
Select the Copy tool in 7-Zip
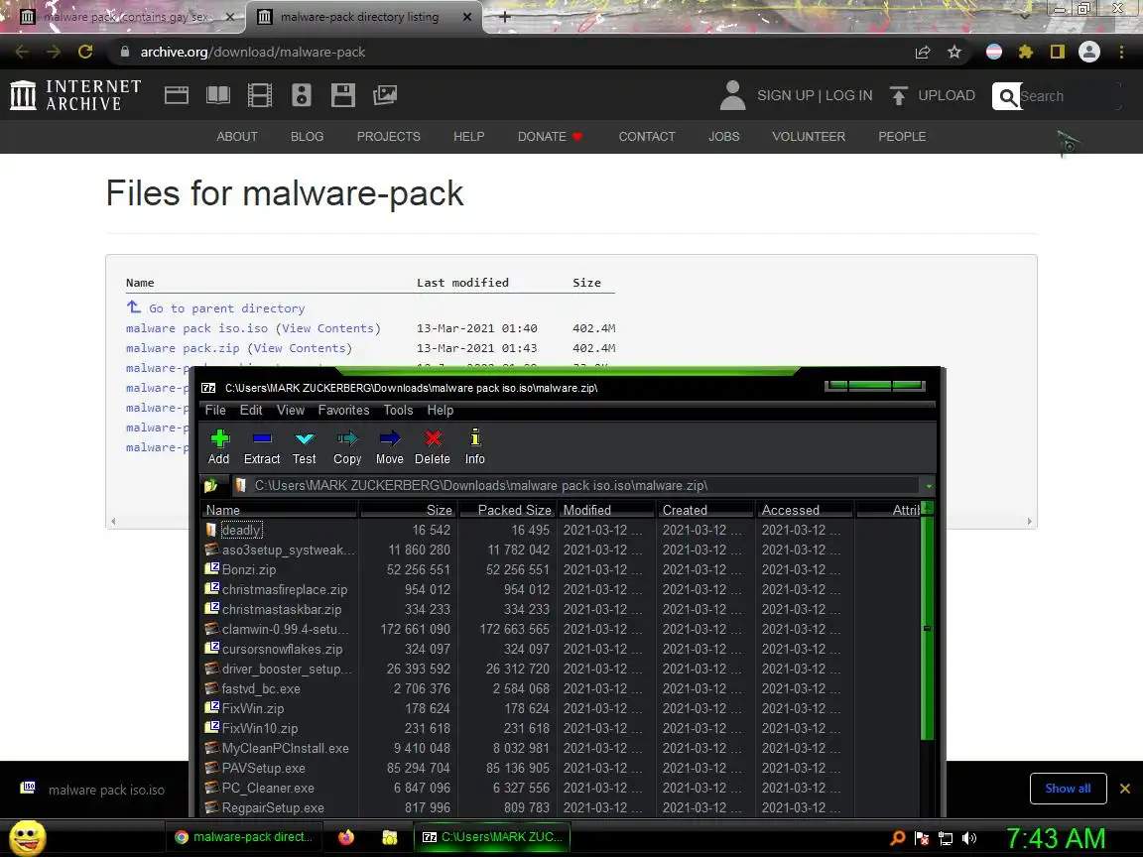(347, 446)
